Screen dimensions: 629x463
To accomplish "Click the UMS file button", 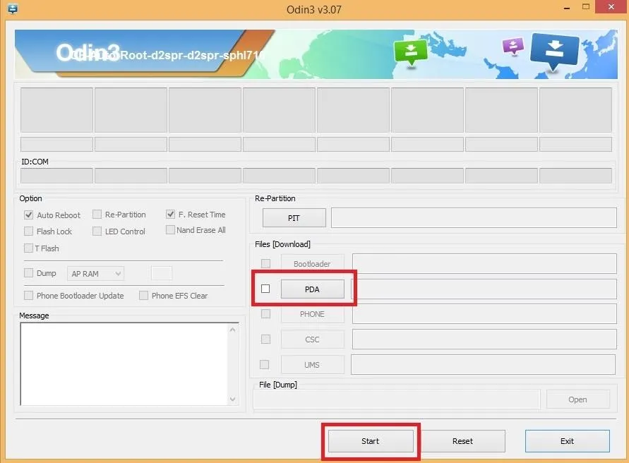I will [x=313, y=365].
